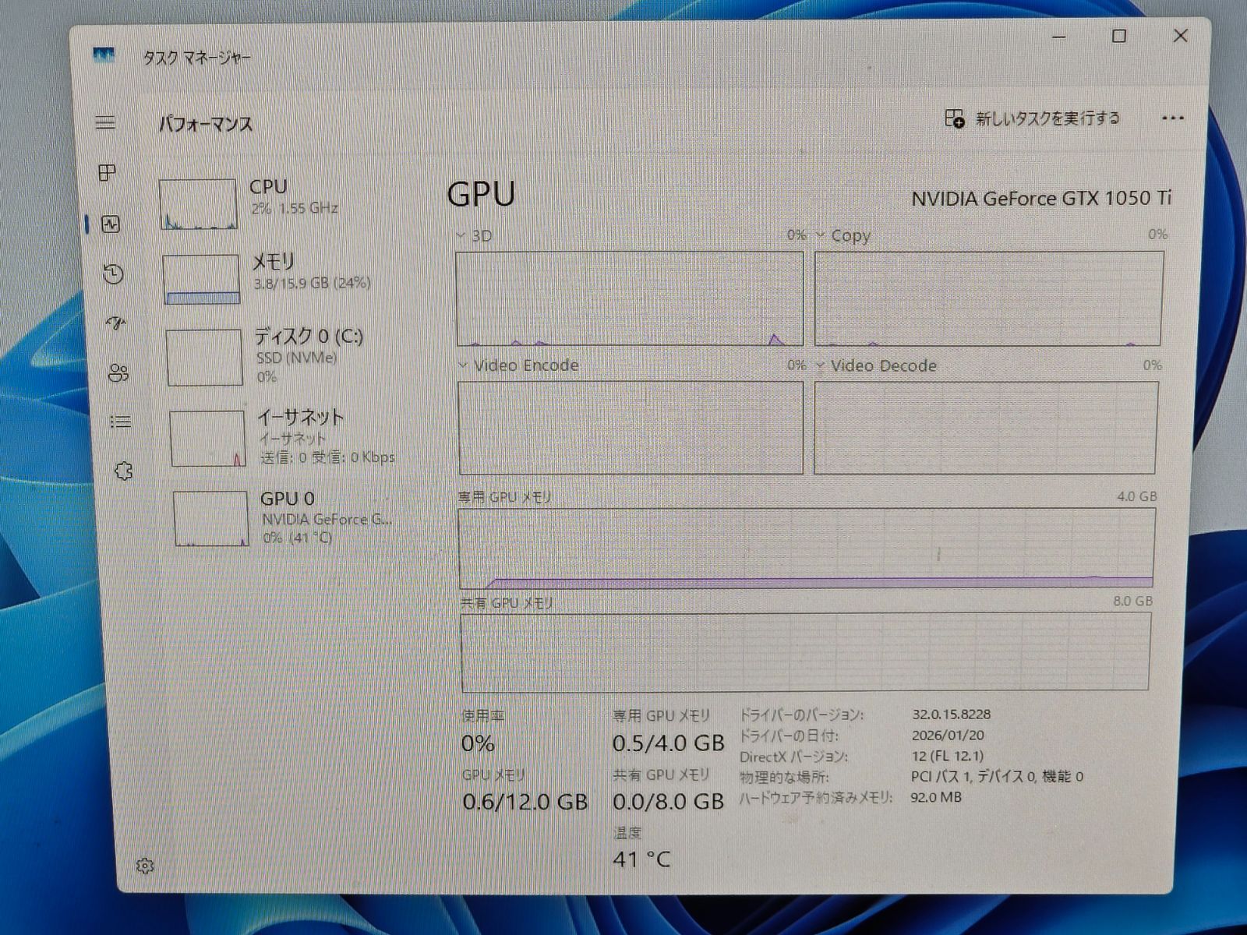Click DirectX version 12 (FL 12.1)

coord(948,756)
